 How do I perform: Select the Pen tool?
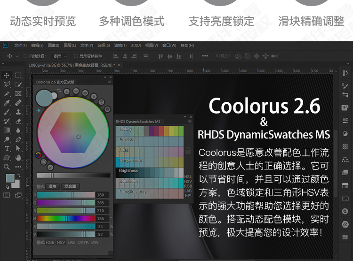[x=18, y=139]
